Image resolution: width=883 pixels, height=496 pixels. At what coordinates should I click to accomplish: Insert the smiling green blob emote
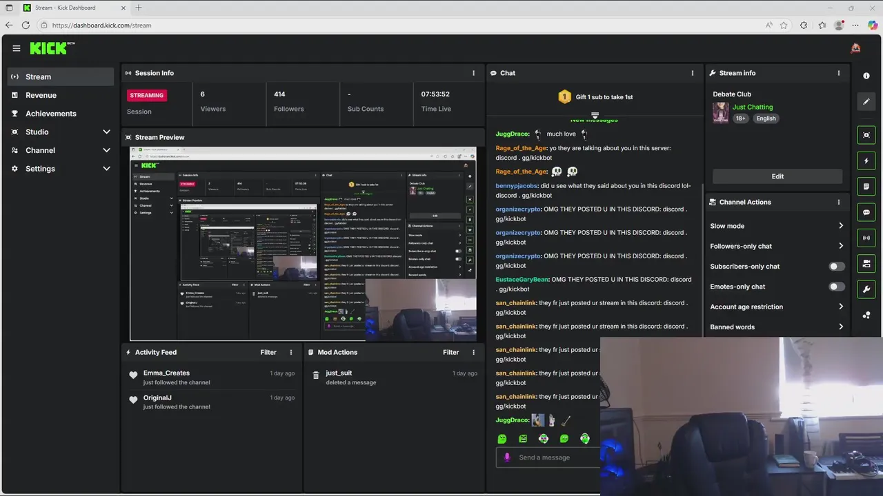click(x=564, y=439)
